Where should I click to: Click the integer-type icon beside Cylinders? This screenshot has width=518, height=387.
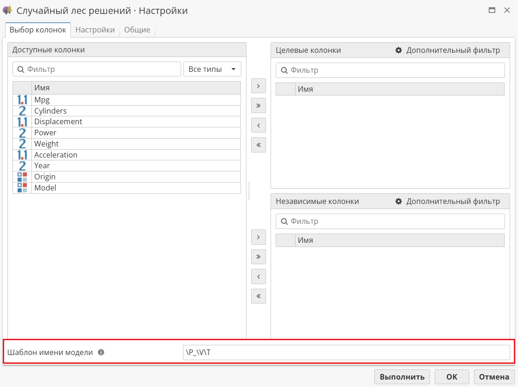pyautogui.click(x=22, y=111)
